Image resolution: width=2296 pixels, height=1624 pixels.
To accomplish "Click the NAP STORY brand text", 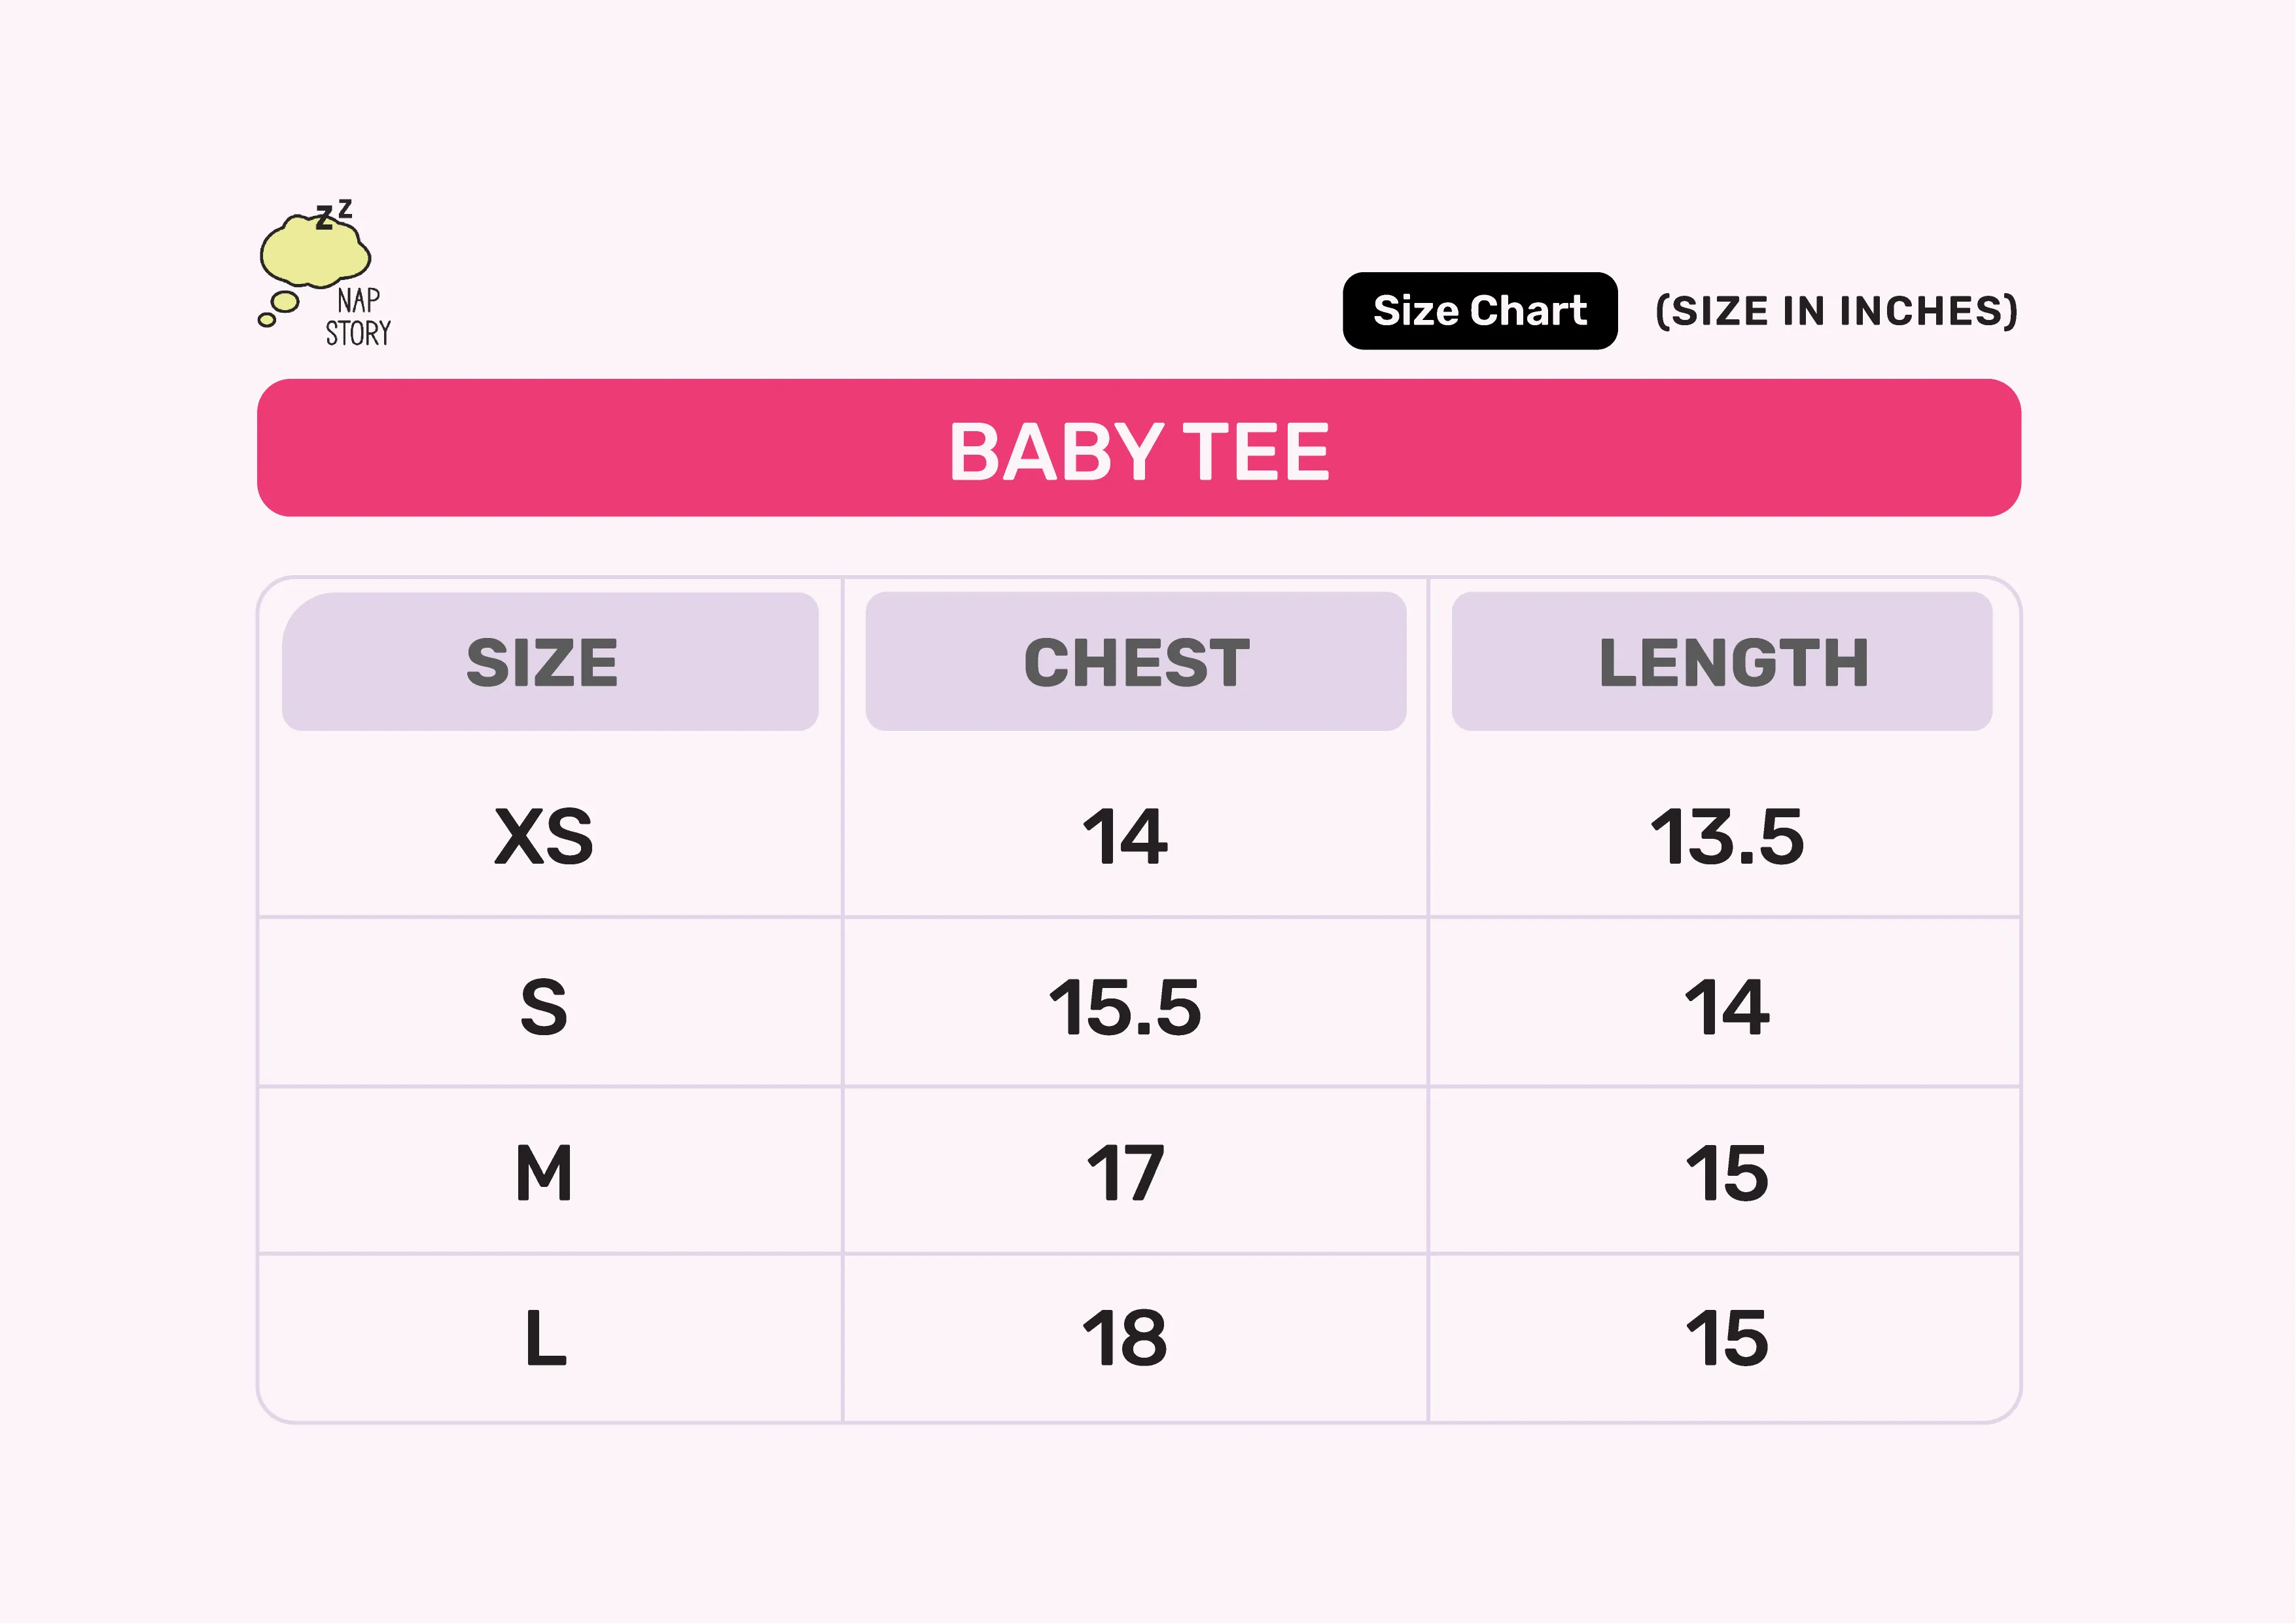I will tap(358, 318).
